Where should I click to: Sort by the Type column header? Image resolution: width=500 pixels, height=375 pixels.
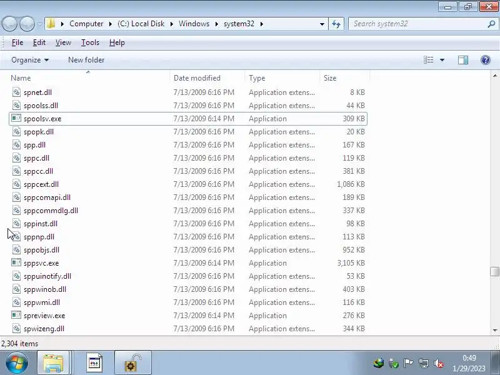pyautogui.click(x=257, y=78)
